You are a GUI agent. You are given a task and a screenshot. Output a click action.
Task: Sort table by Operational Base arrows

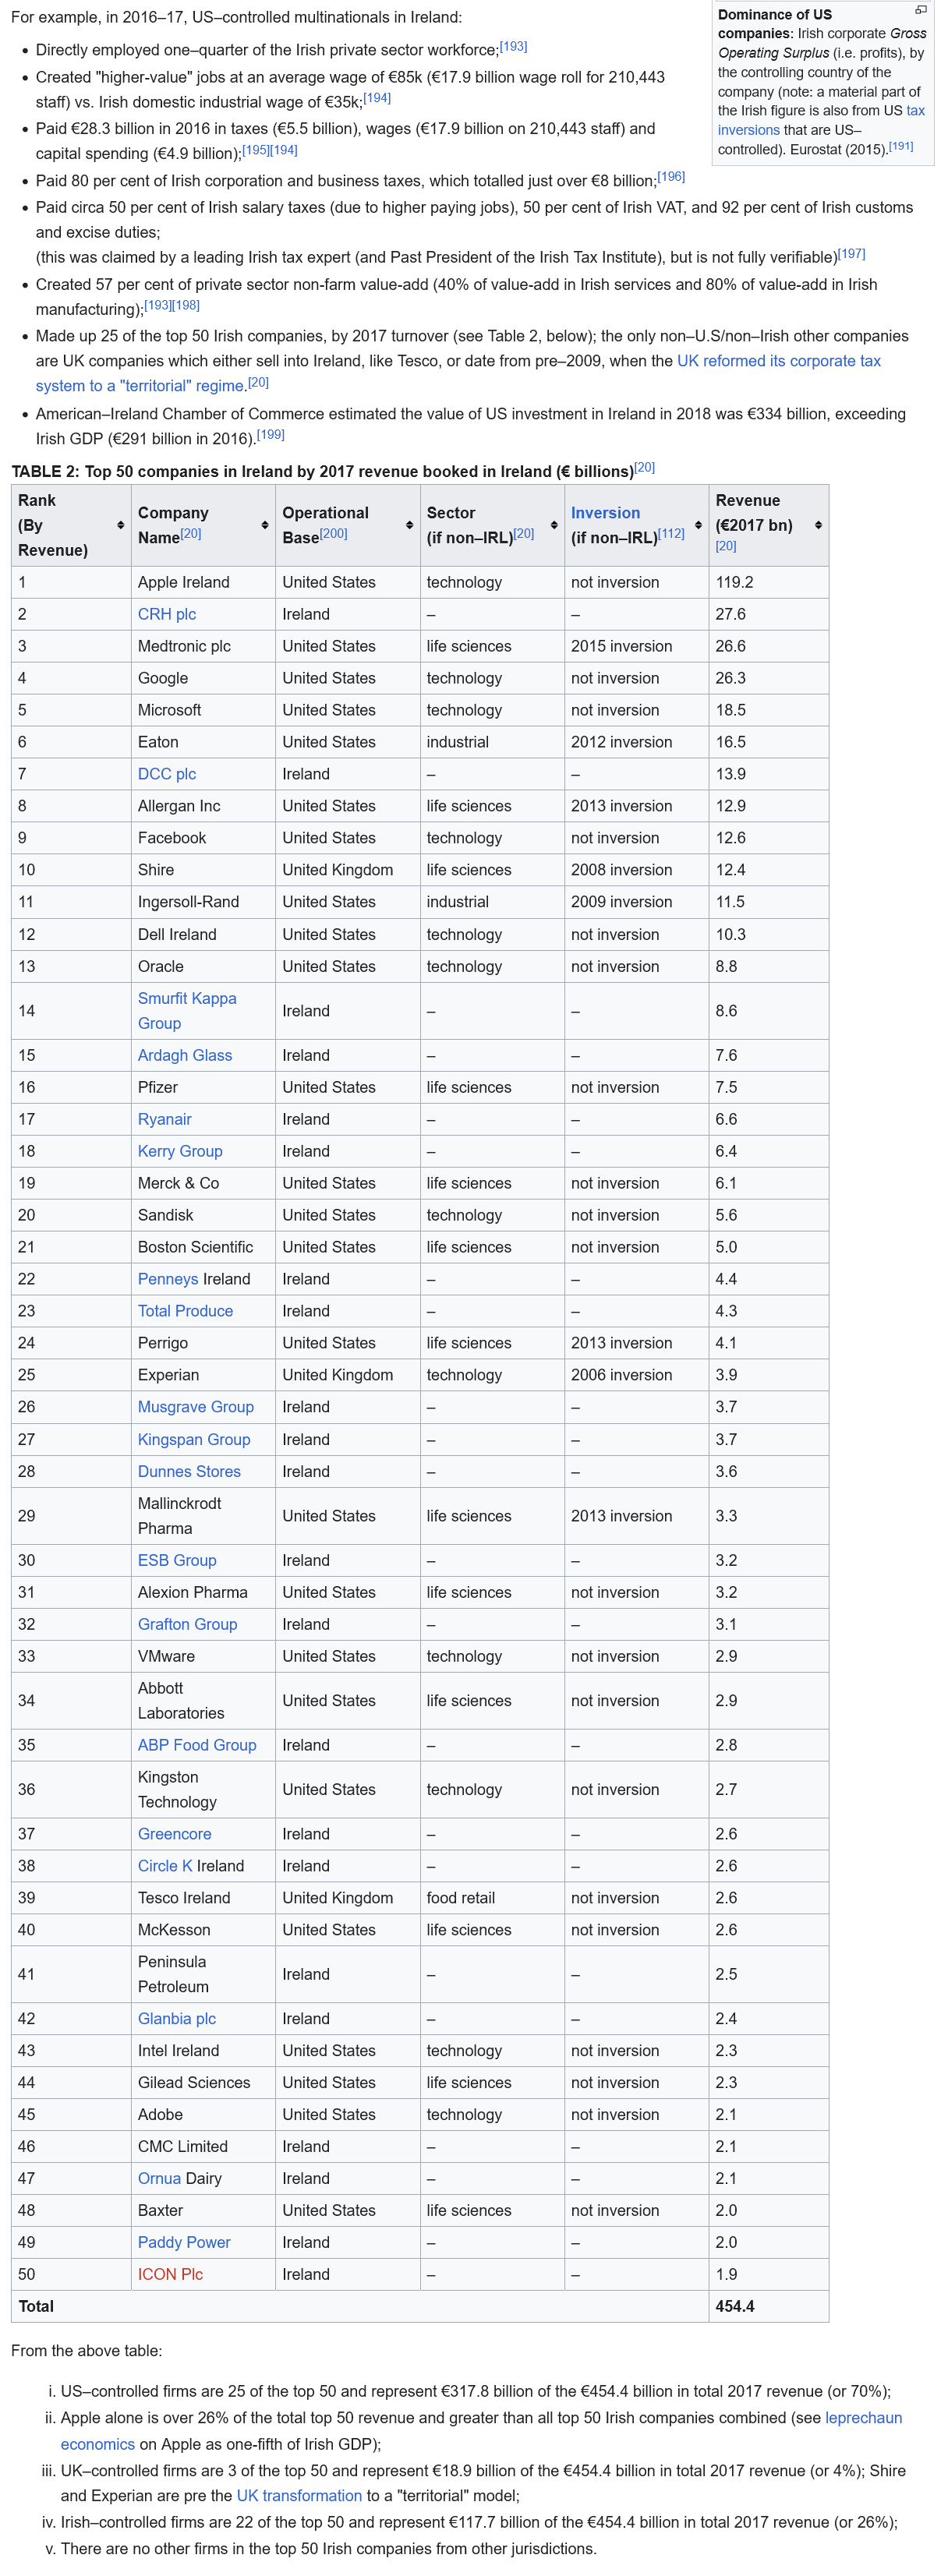409,525
